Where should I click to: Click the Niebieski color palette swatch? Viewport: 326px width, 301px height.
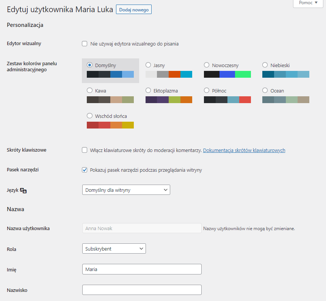point(286,74)
